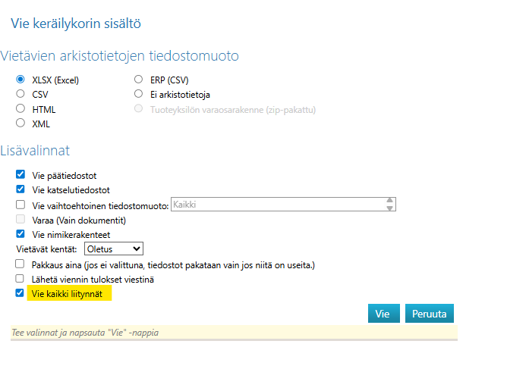Click the "Kaikki" alternative format field
Image resolution: width=507 pixels, height=369 pixels.
277,205
